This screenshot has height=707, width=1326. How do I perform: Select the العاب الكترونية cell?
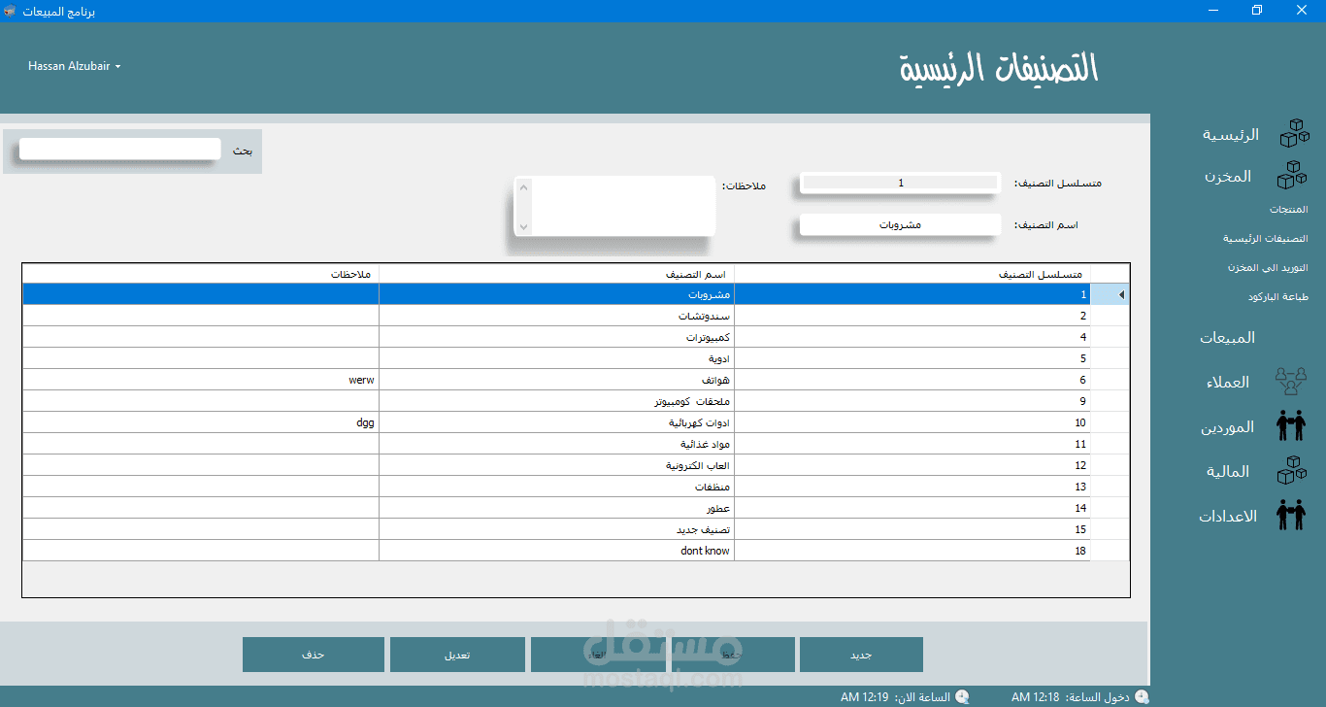(557, 465)
